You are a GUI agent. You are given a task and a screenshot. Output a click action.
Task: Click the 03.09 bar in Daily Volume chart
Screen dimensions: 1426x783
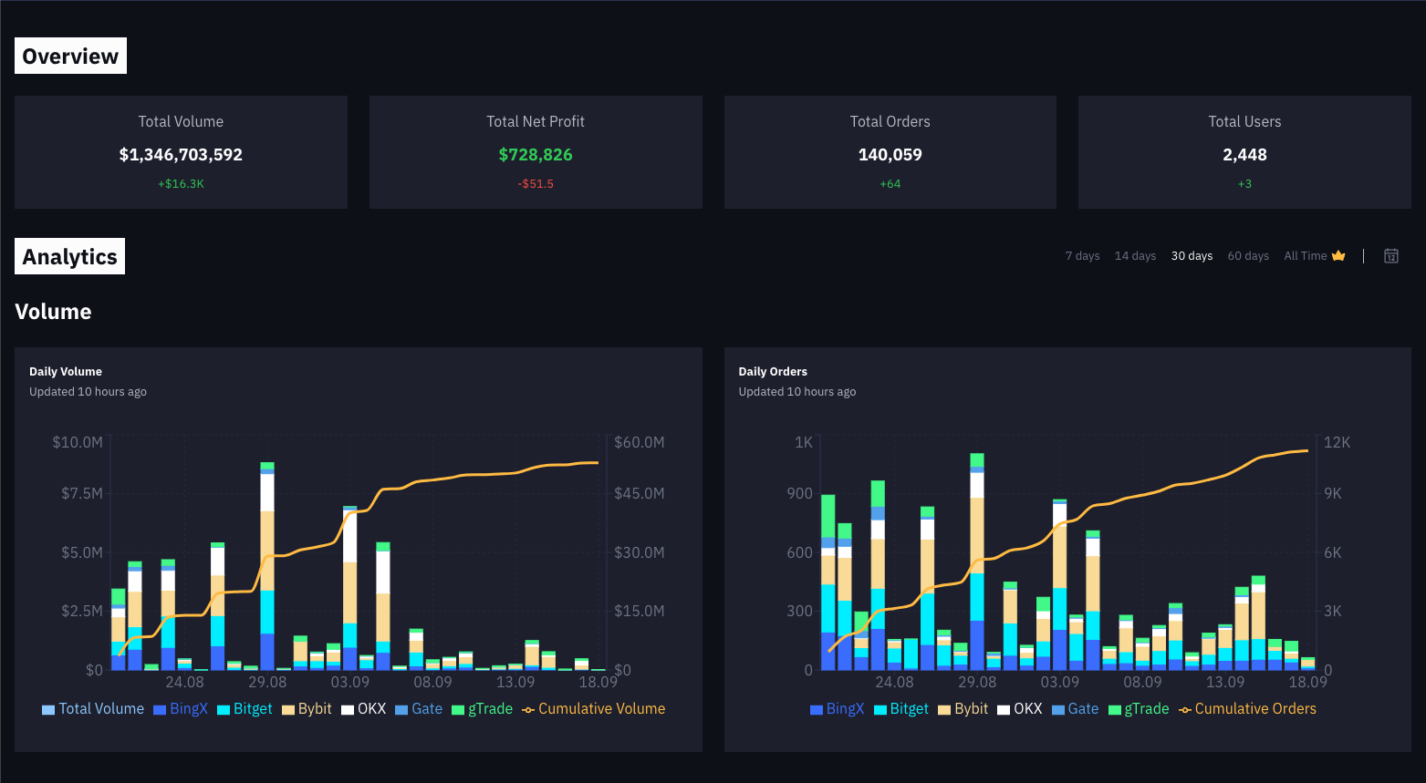coord(350,588)
